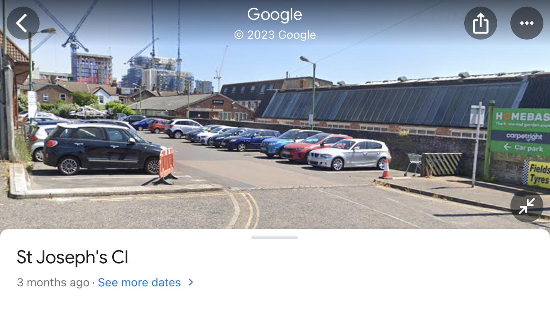The width and height of the screenshot is (550, 309).
Task: Click the 3 months ago capture date text
Action: [x=53, y=283]
